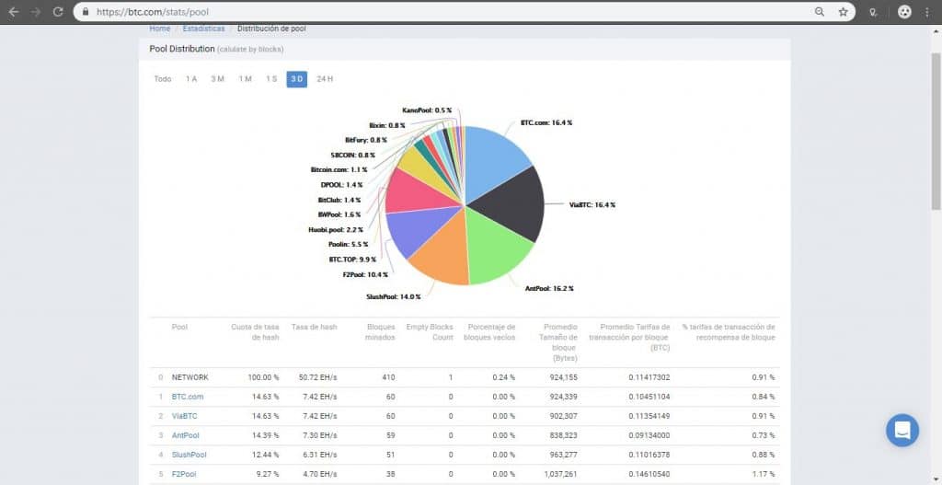The image size is (942, 485).
Task: Click the 'Bixin: 0.8 %' chart label
Action: click(x=387, y=125)
